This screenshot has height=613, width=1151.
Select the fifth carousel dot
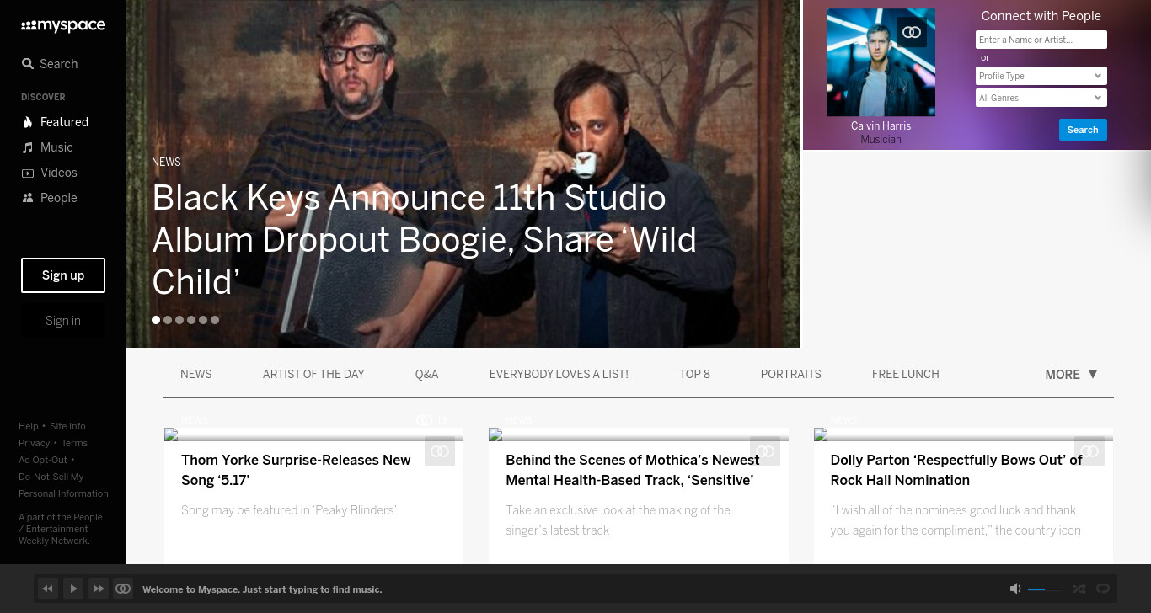coord(203,320)
